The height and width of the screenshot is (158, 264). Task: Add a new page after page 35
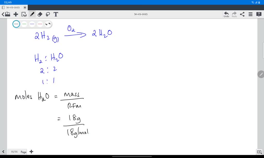click(31, 152)
